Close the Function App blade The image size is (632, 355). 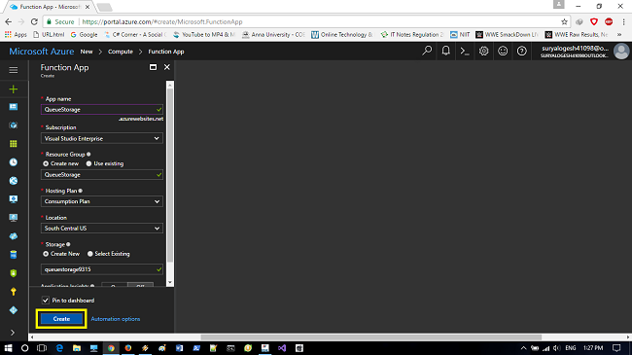click(x=167, y=67)
